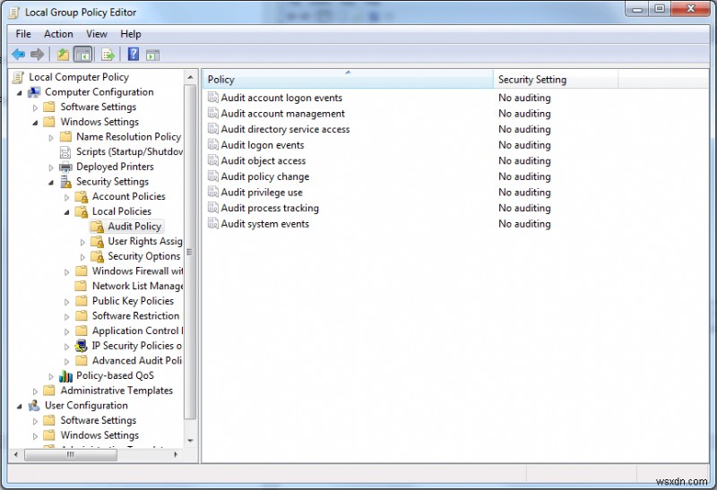Click the Local Computer Policy root icon
The width and height of the screenshot is (717, 490).
[18, 77]
